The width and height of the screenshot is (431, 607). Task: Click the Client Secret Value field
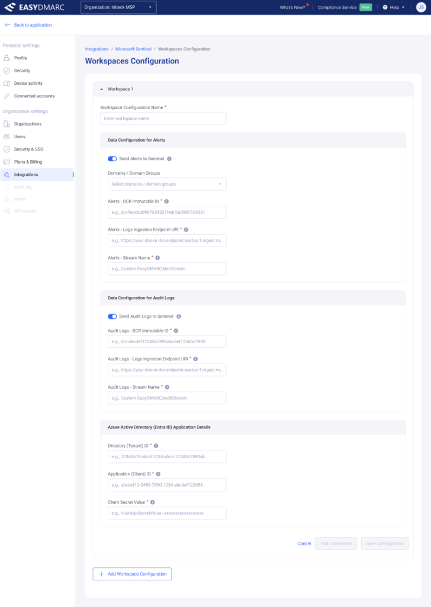point(167,513)
